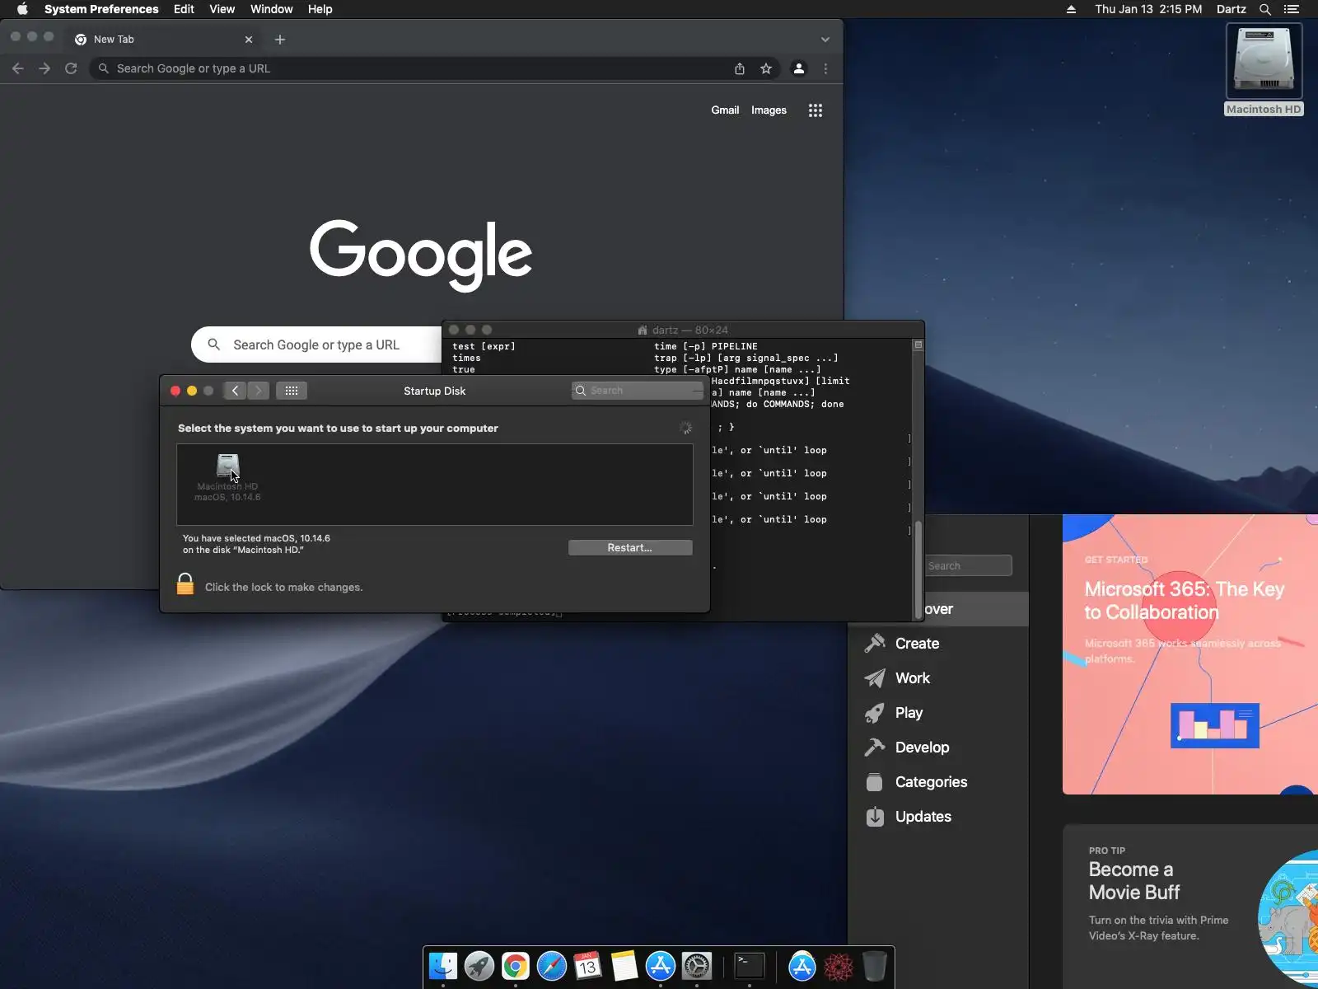Open the Edit menu

click(x=184, y=9)
